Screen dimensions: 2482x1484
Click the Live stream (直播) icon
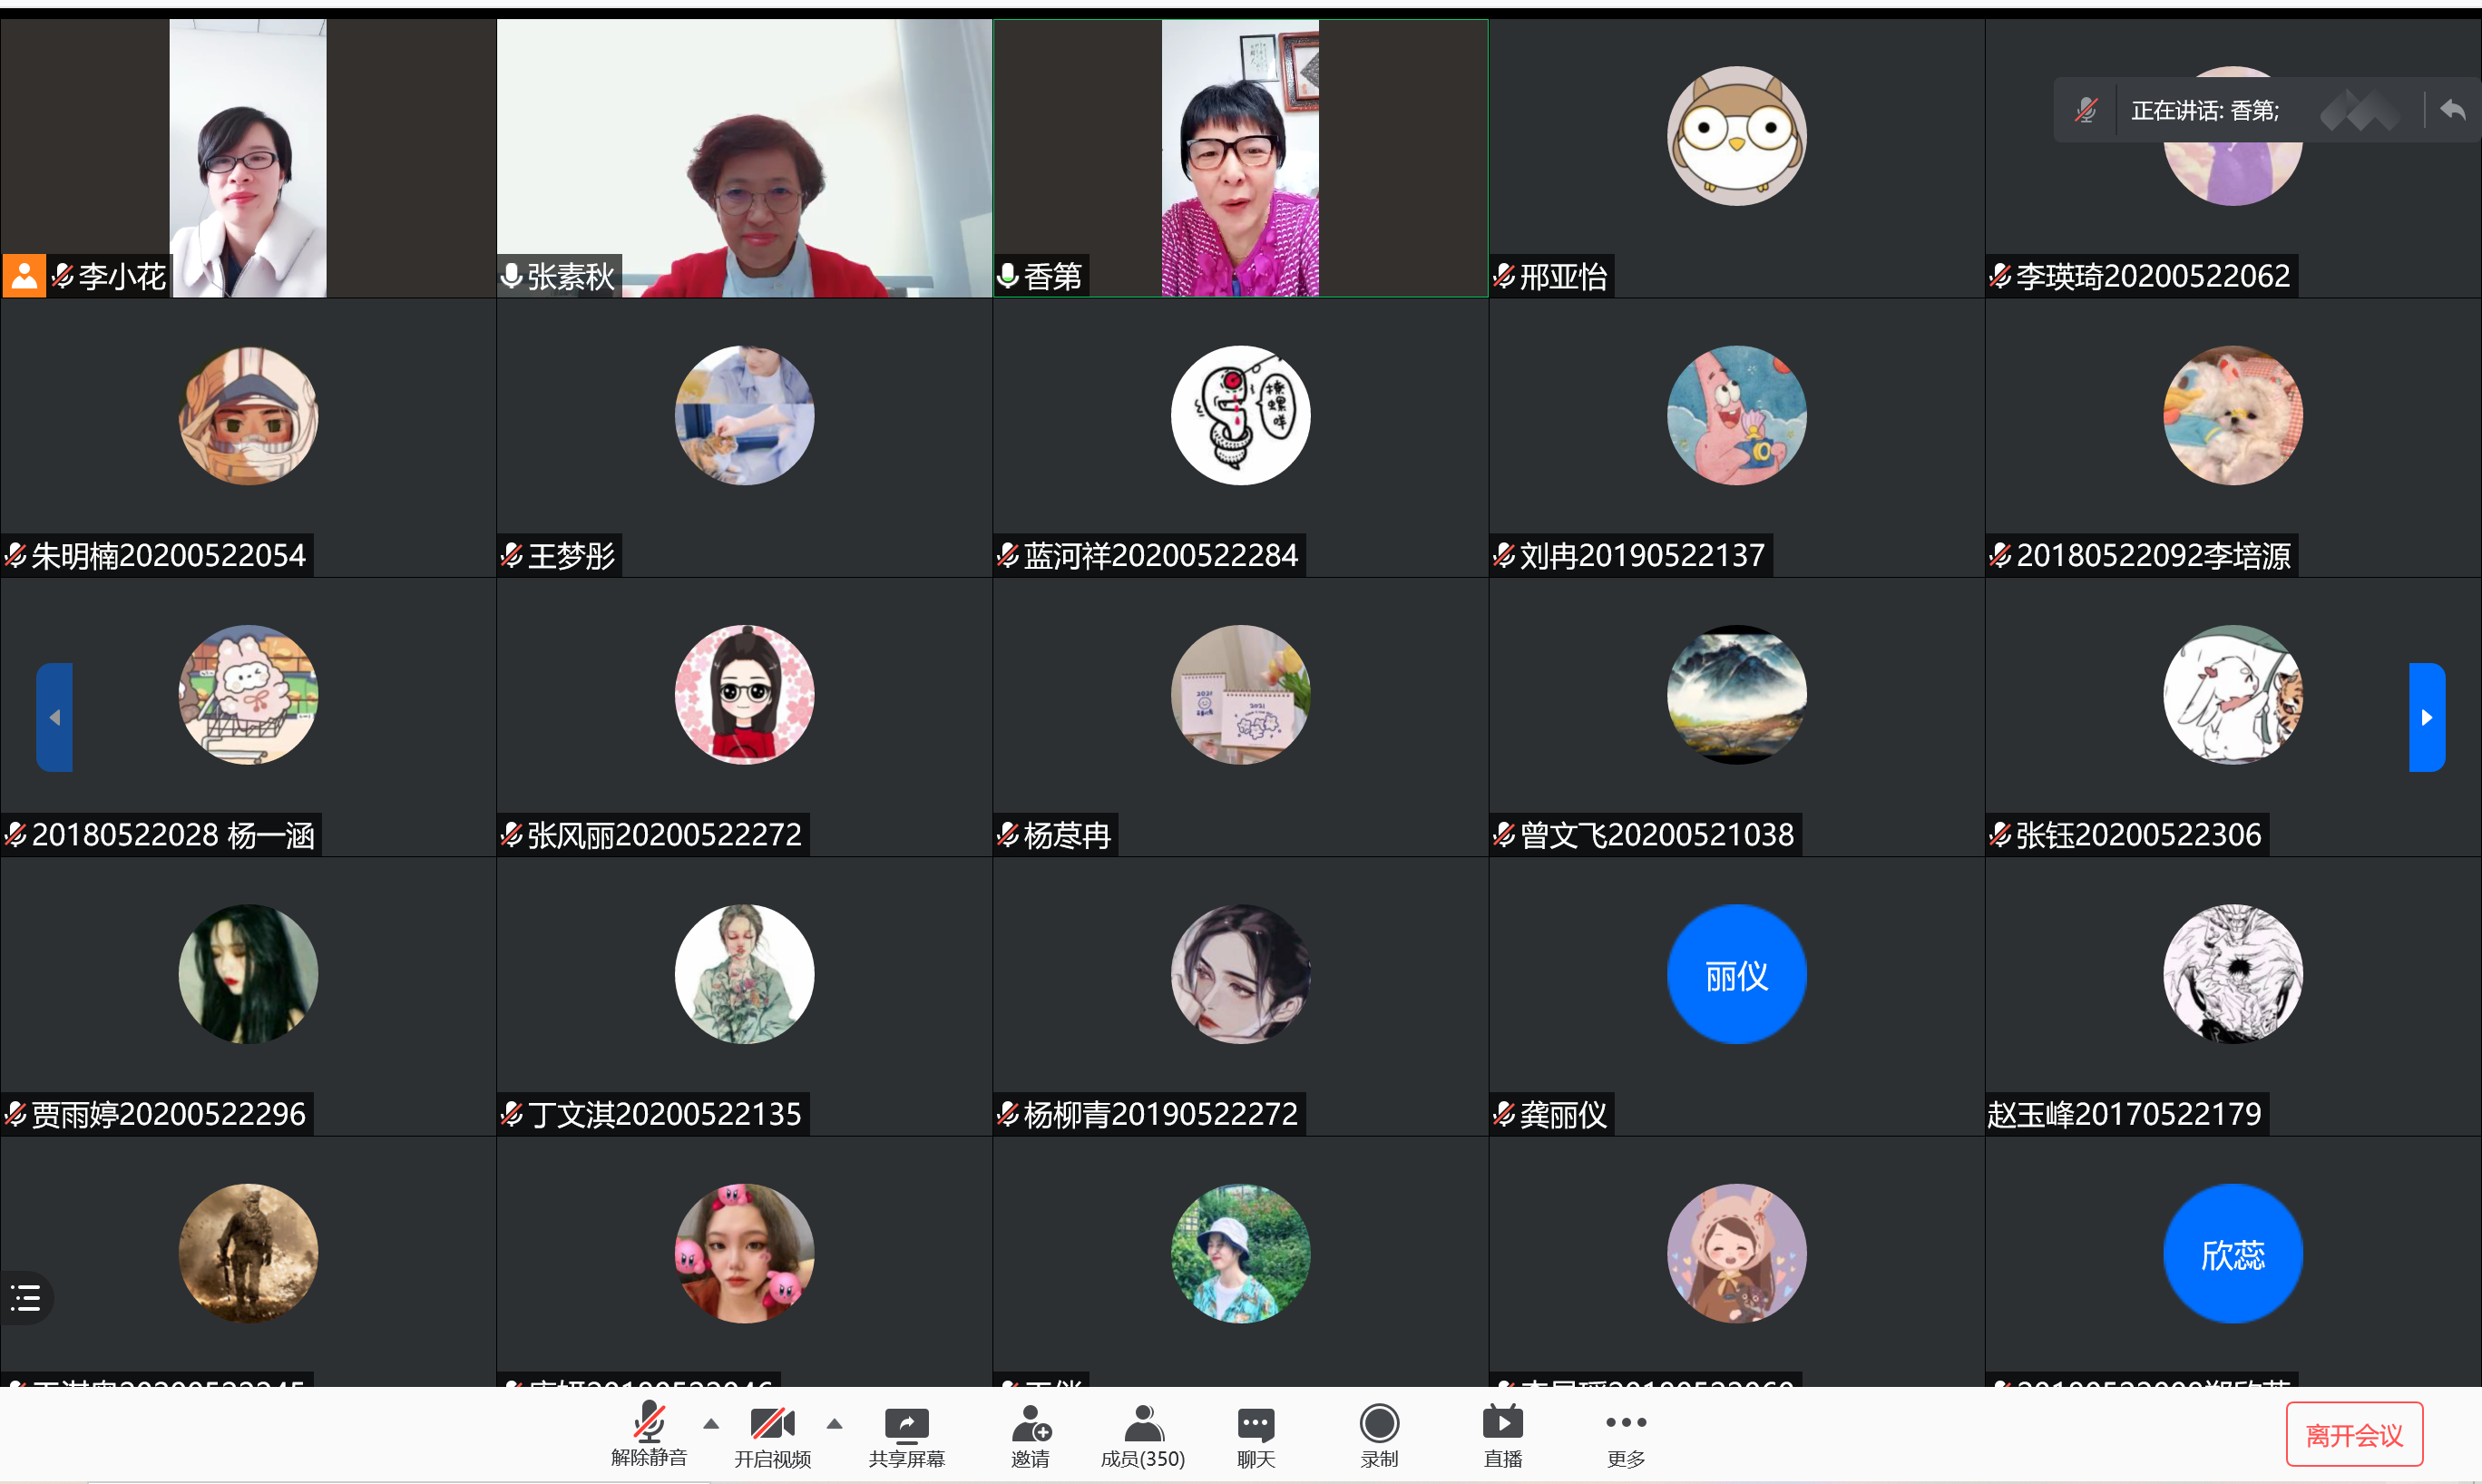coord(1502,1424)
